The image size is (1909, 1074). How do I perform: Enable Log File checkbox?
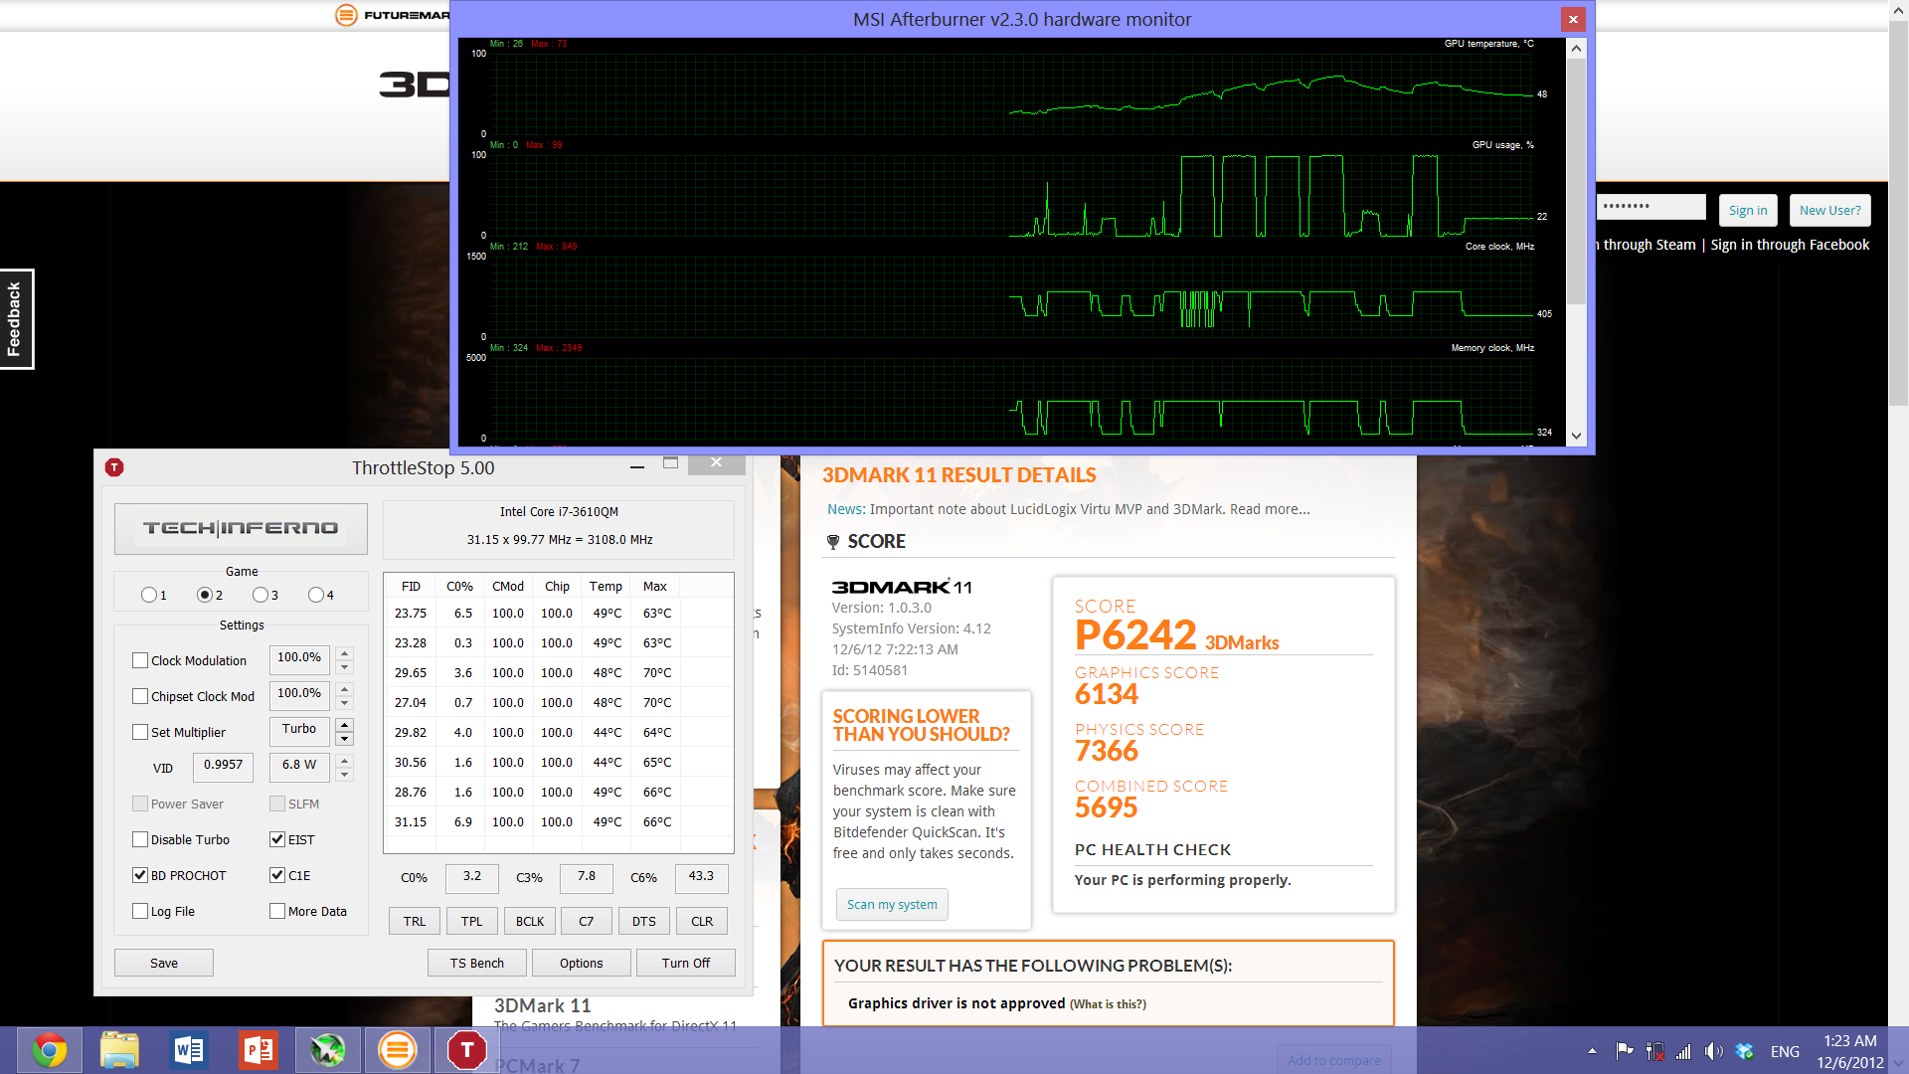pyautogui.click(x=140, y=911)
